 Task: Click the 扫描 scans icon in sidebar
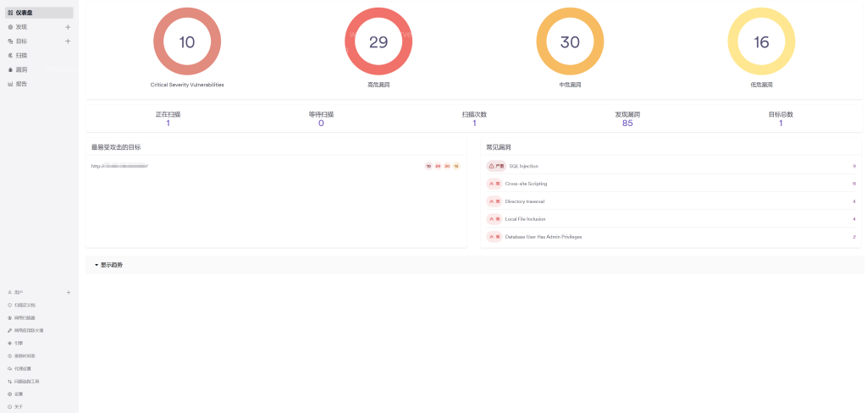[x=10, y=55]
